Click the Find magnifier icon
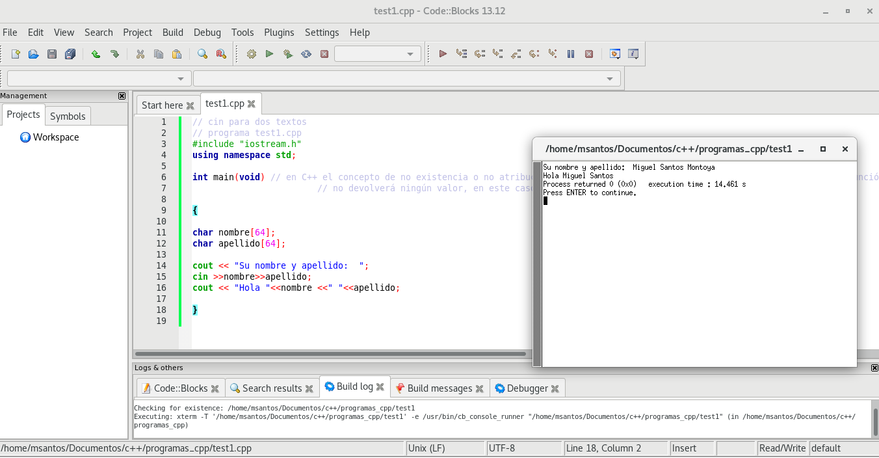This screenshot has width=879, height=458. [x=202, y=54]
